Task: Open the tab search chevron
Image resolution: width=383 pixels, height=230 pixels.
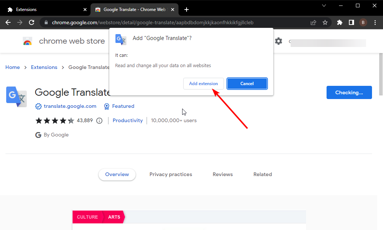Action: tap(324, 6)
